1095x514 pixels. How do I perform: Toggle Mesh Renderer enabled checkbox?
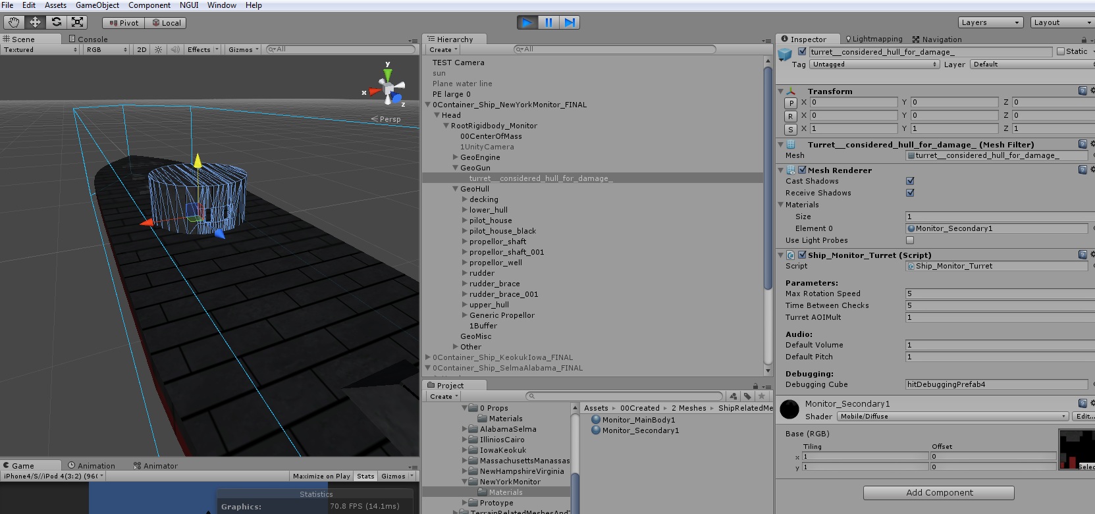point(802,170)
